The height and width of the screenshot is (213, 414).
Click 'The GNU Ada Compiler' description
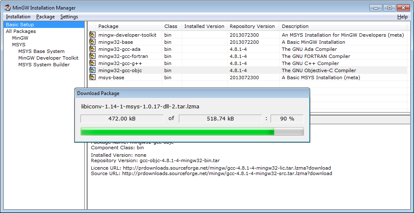tap(309, 49)
